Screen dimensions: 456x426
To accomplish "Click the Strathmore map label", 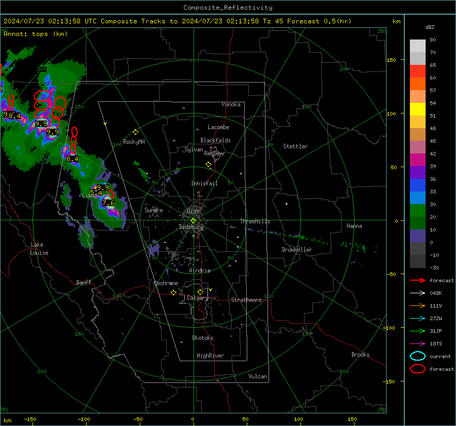I will tap(246, 300).
